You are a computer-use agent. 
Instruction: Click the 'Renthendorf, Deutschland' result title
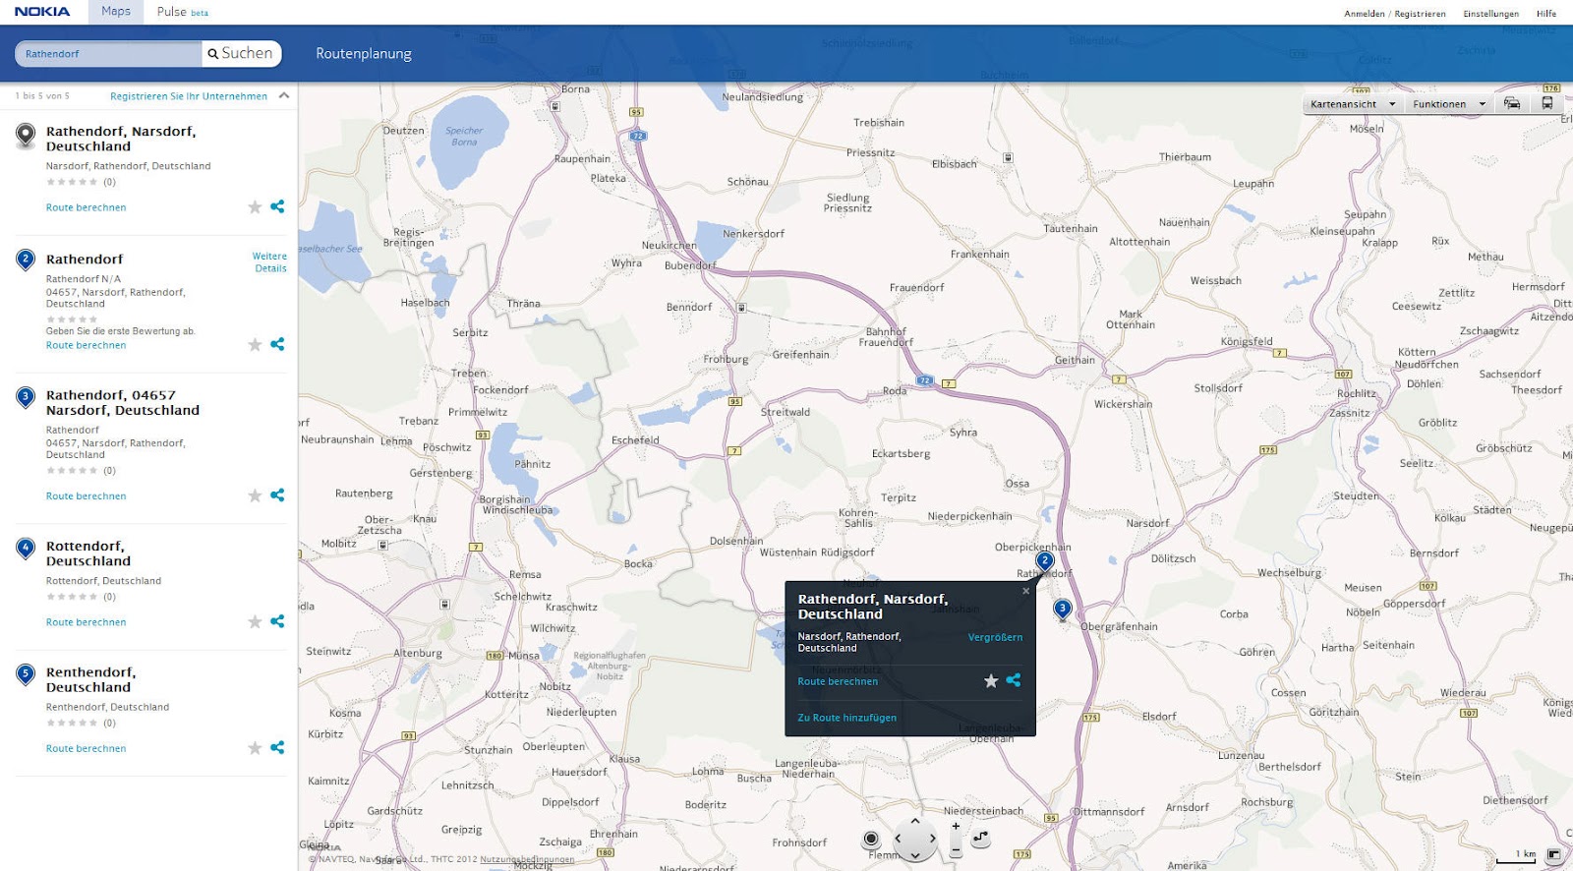point(90,679)
